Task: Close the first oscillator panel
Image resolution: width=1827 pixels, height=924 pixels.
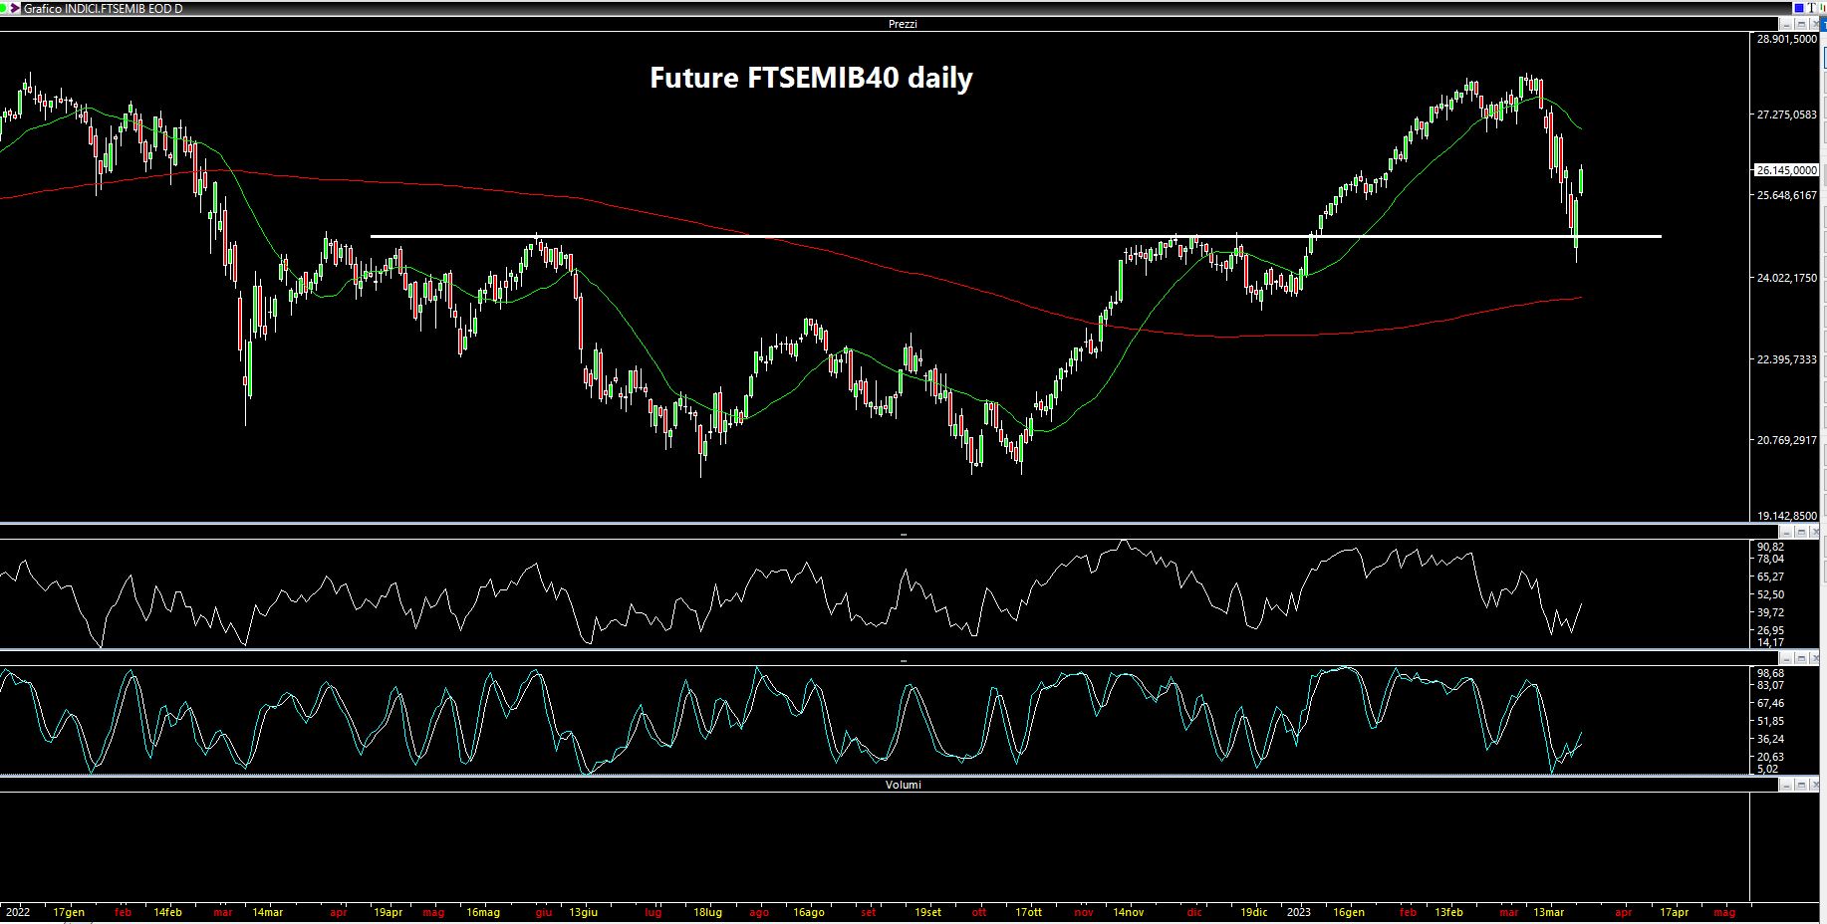Action: 1815,534
